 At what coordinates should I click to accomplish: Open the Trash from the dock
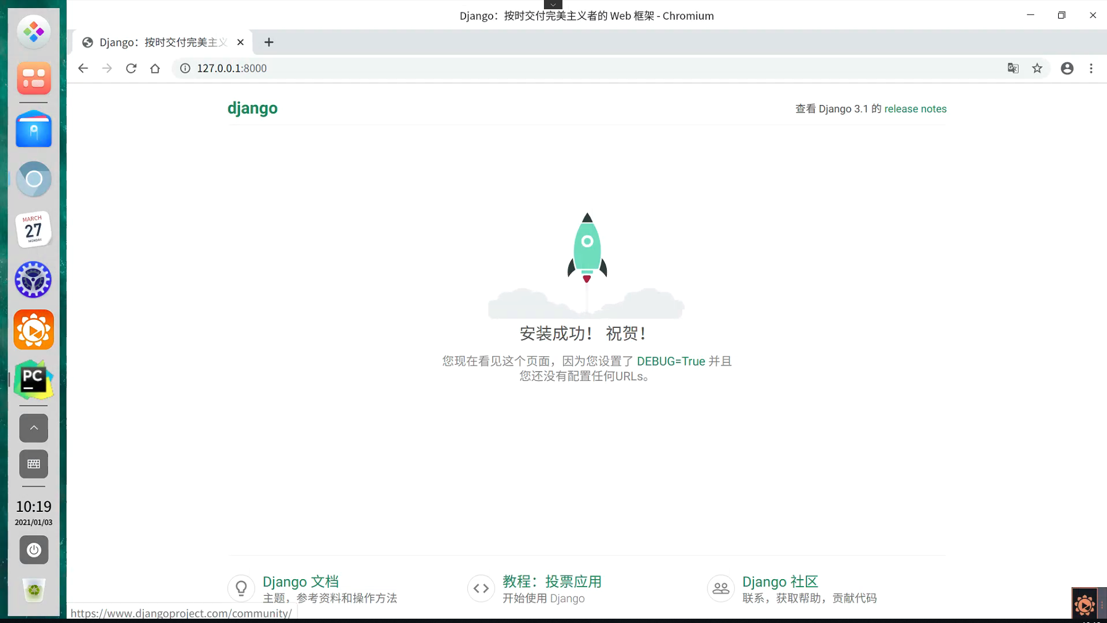33,590
